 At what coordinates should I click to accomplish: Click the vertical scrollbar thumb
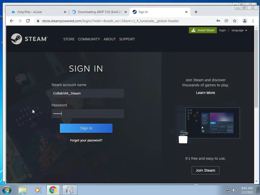tap(256, 69)
